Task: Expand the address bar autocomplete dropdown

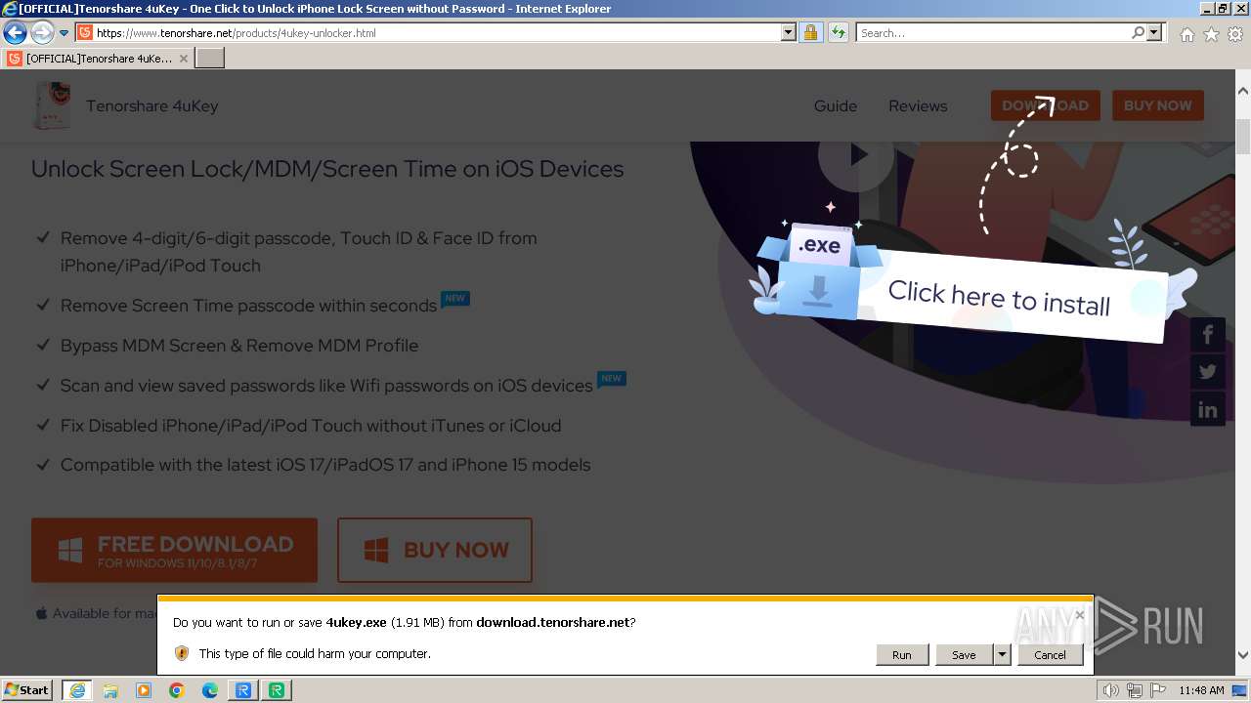Action: point(789,32)
